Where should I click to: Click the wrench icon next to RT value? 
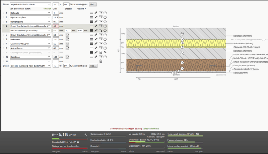point(86,135)
